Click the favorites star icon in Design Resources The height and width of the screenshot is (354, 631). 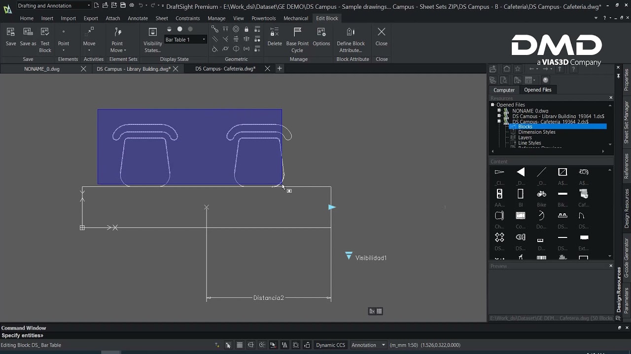coord(518,69)
